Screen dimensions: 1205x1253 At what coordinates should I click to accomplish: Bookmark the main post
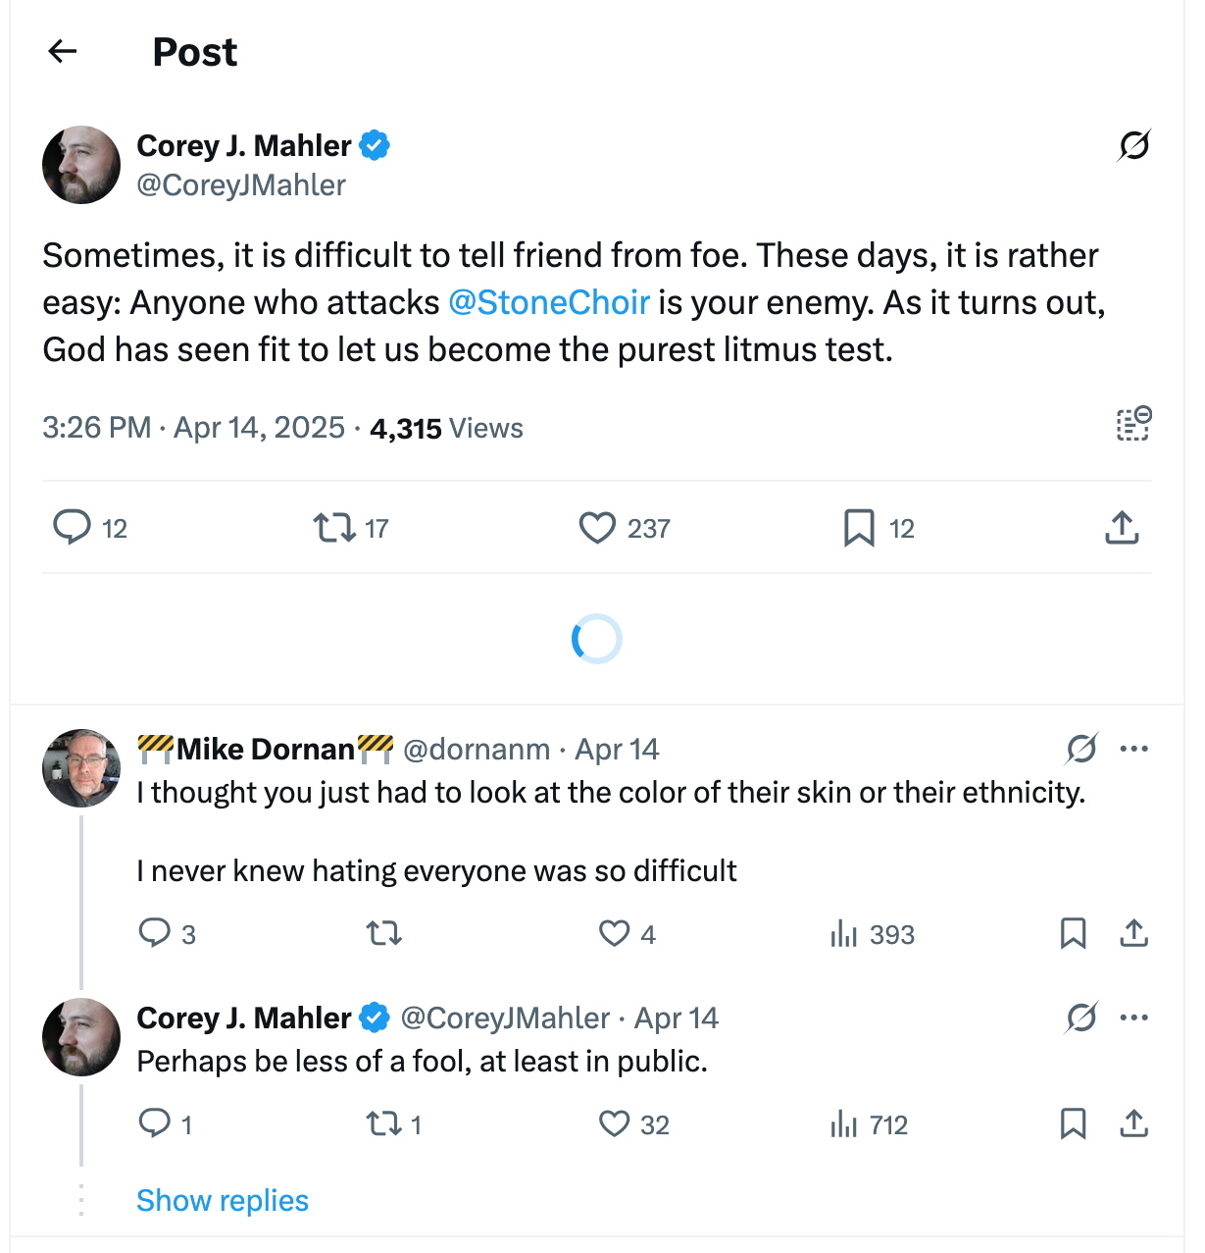coord(859,528)
